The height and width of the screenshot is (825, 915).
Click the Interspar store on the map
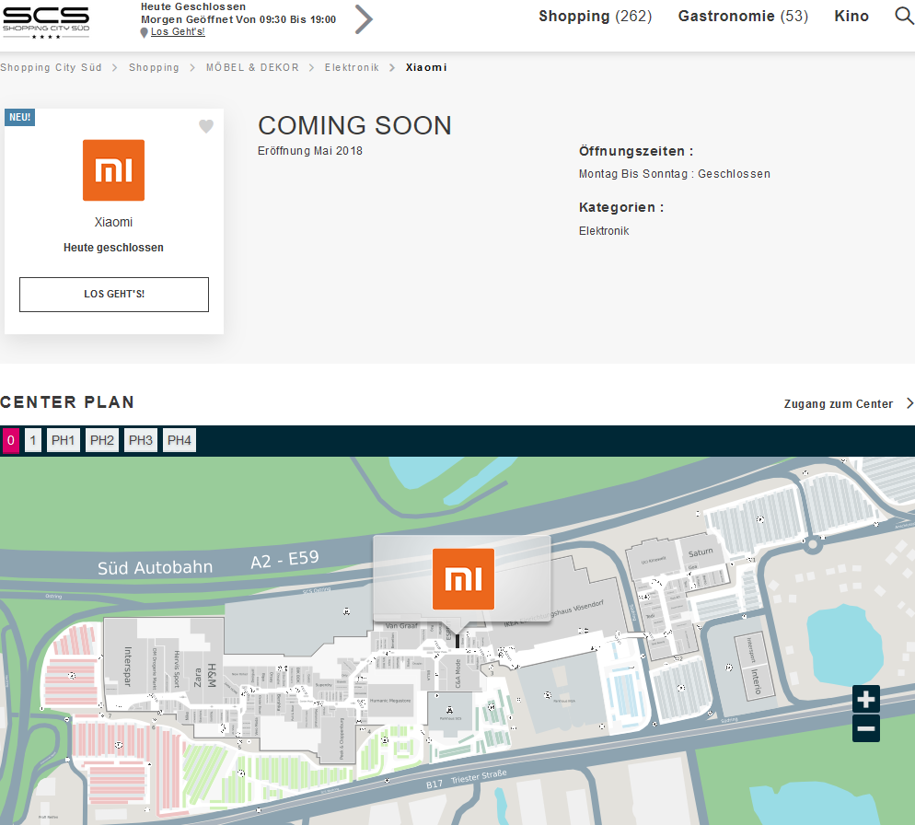click(128, 667)
